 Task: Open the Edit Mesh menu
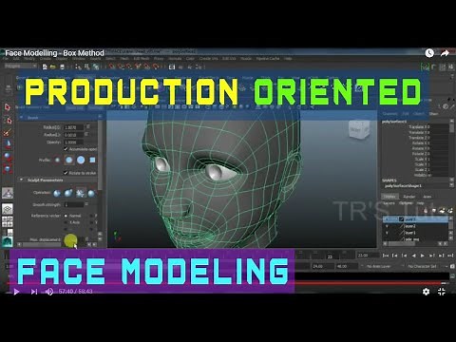142,59
